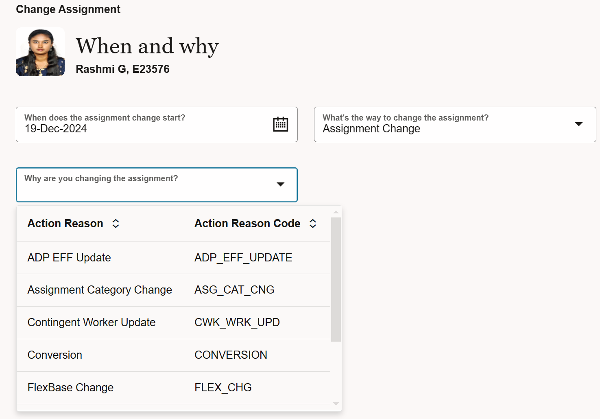This screenshot has width=600, height=419.
Task: Click the Action Reason column header
Action: click(x=65, y=224)
